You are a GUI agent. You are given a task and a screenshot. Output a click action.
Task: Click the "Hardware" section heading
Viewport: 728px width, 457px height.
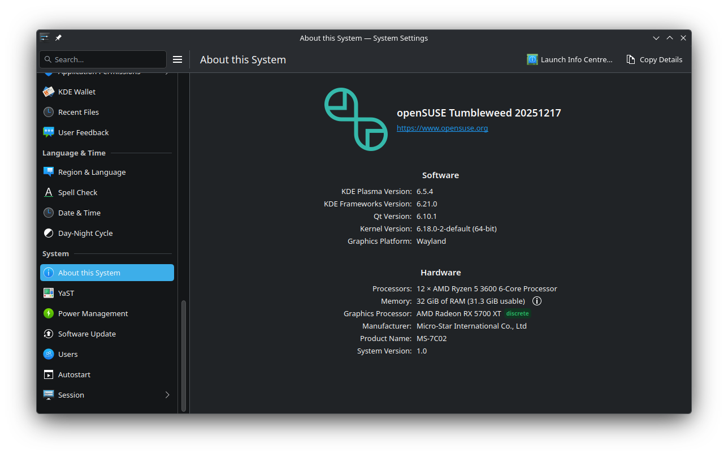441,273
